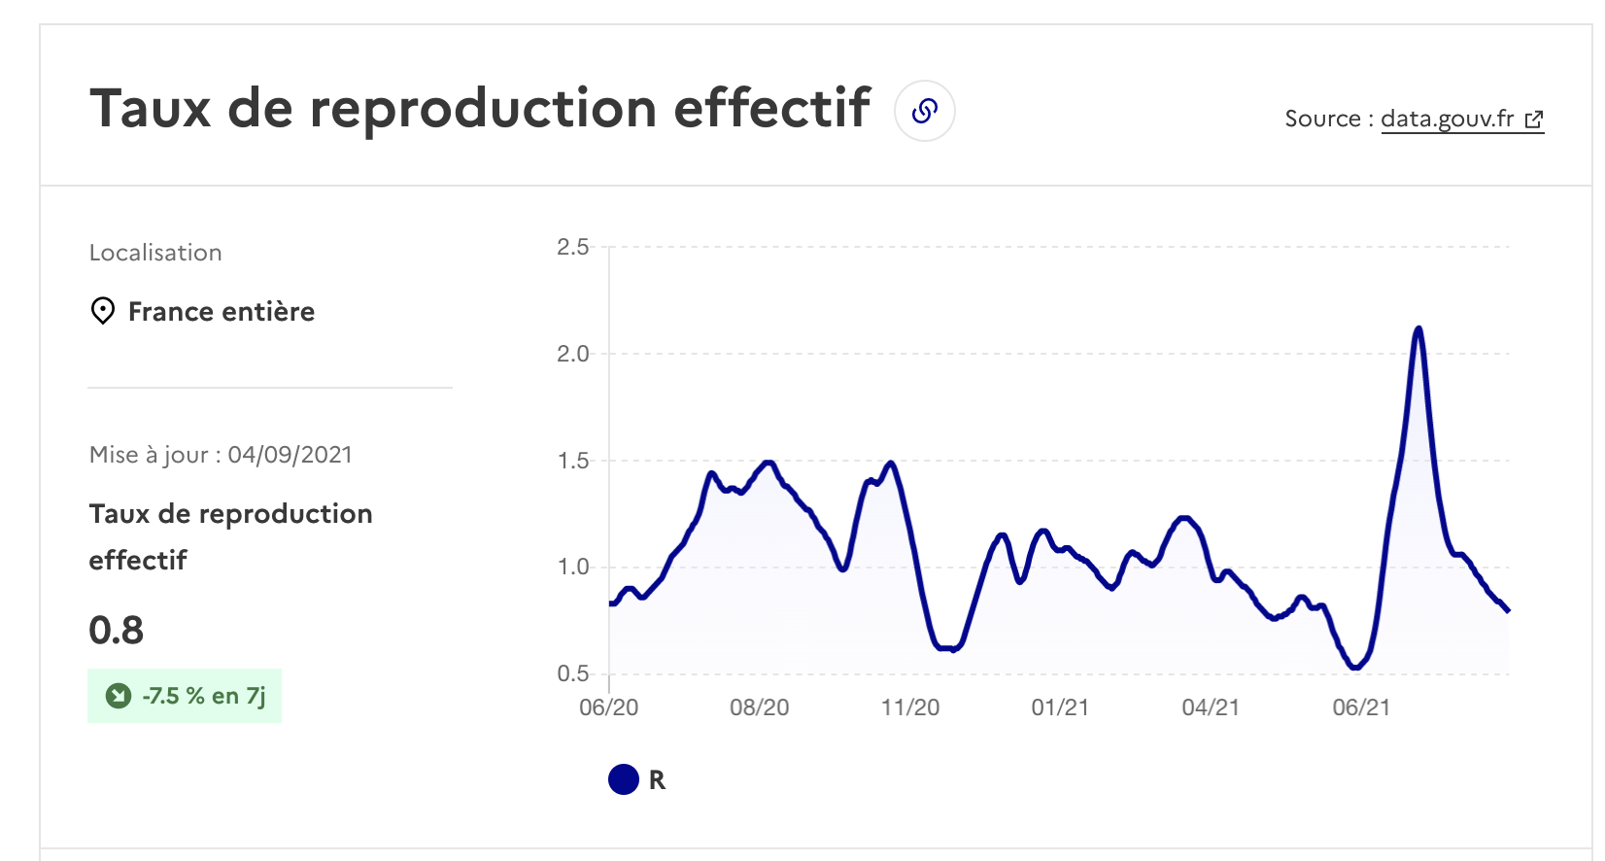The width and height of the screenshot is (1605, 861).
Task: Click the 11/20 x-axis label
Action: tap(910, 707)
